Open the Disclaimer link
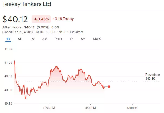Viewport: 164px width, 113px height. 76,31
